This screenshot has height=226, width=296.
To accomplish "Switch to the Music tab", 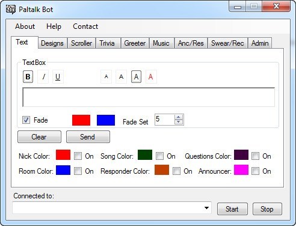I will click(161, 43).
